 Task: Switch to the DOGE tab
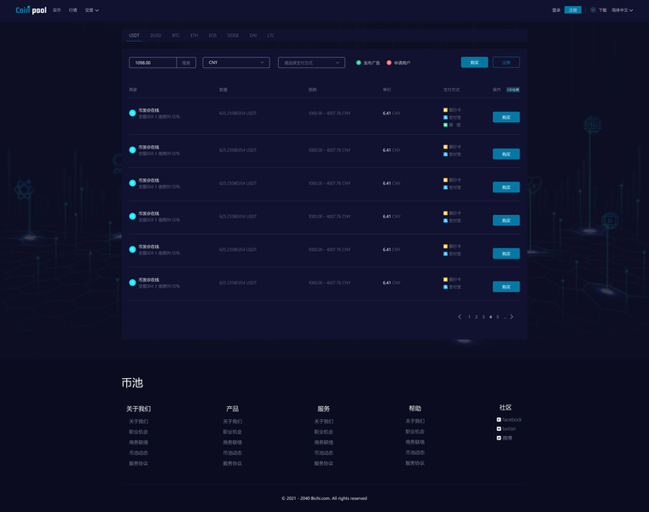click(233, 35)
